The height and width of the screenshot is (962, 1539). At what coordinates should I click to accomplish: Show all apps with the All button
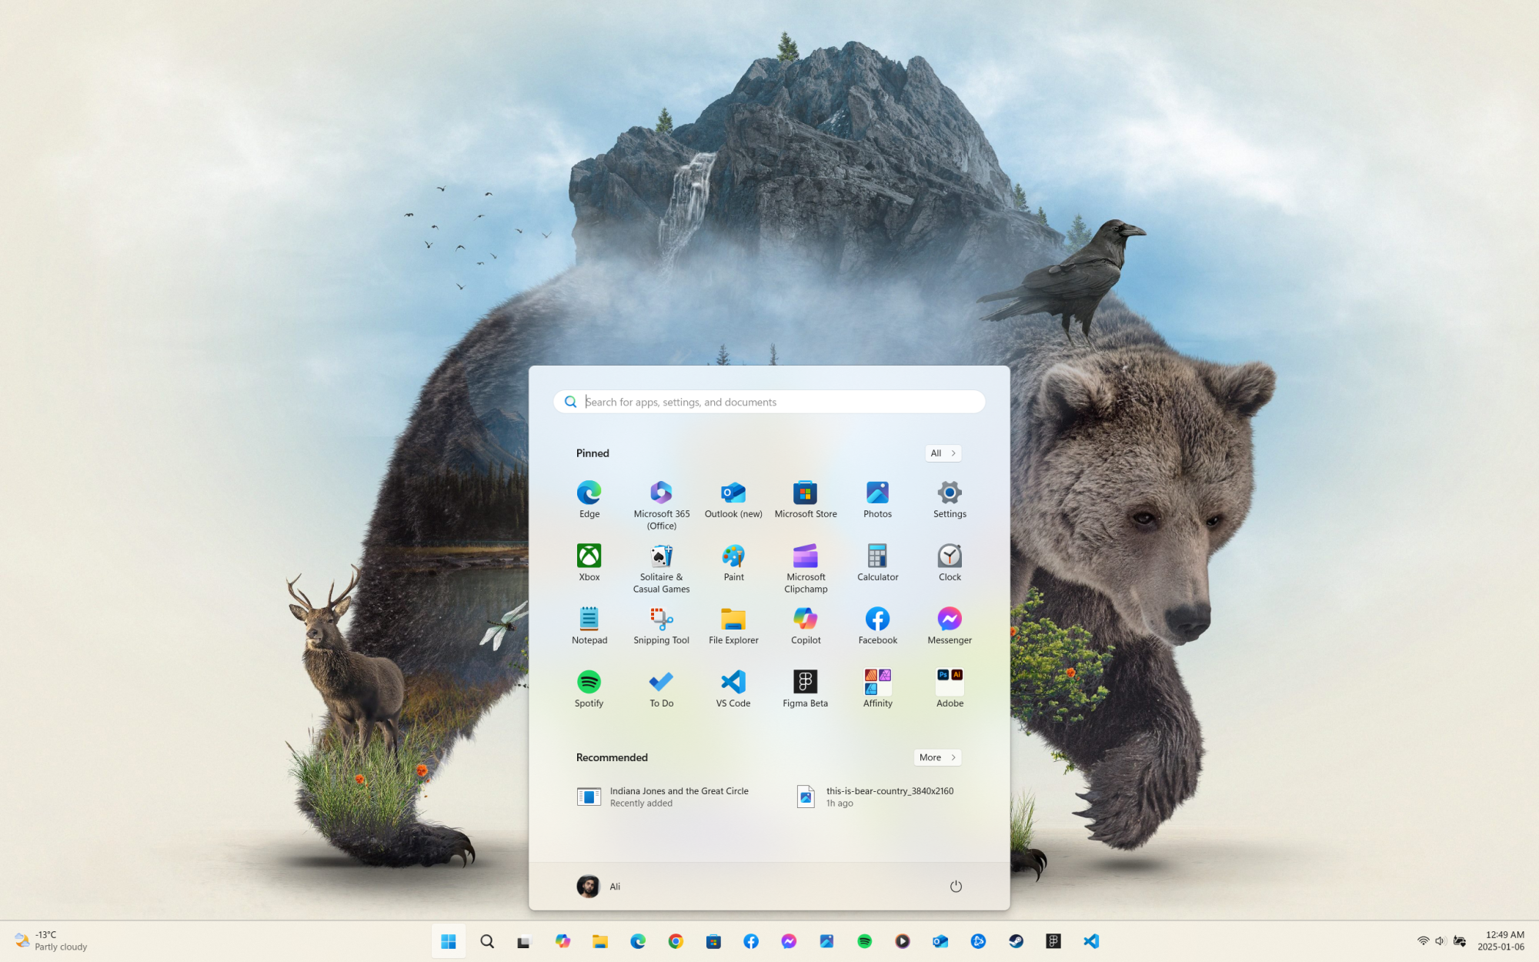click(943, 453)
